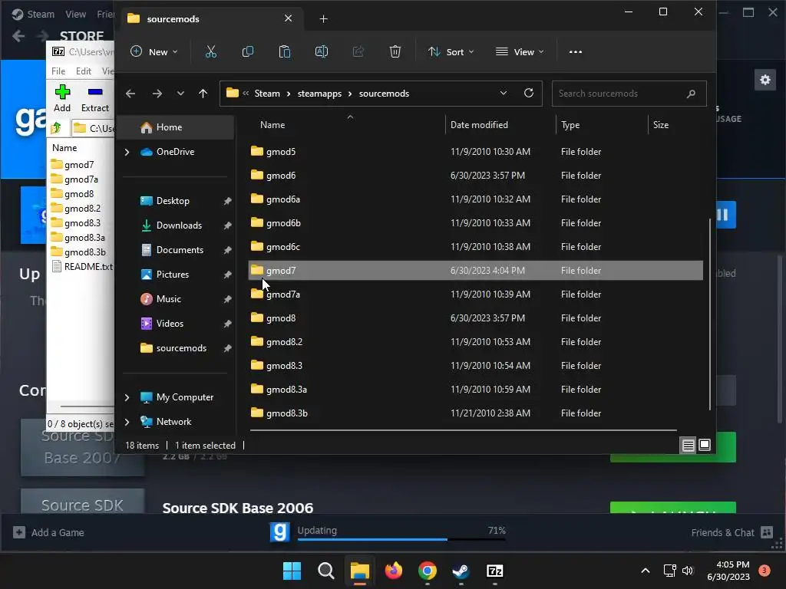Switch to 7-Zip via taskbar icon
The width and height of the screenshot is (786, 589).
[x=495, y=571]
